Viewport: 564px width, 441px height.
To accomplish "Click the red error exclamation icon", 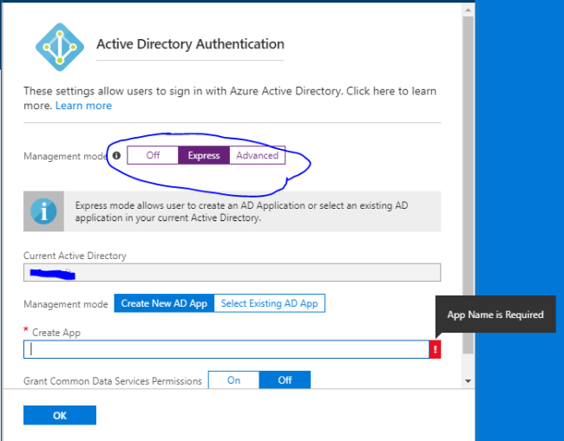I will click(x=435, y=349).
